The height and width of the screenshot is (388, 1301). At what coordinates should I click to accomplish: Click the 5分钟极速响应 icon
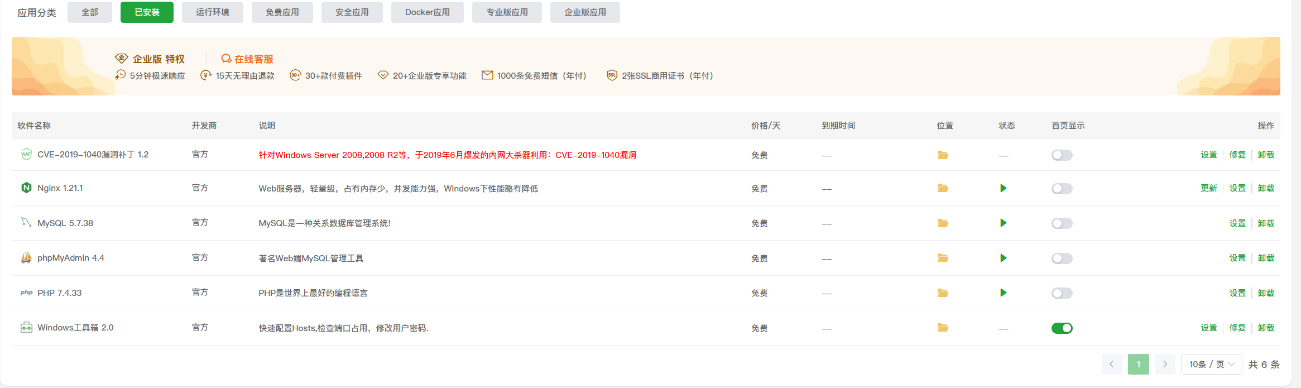120,75
